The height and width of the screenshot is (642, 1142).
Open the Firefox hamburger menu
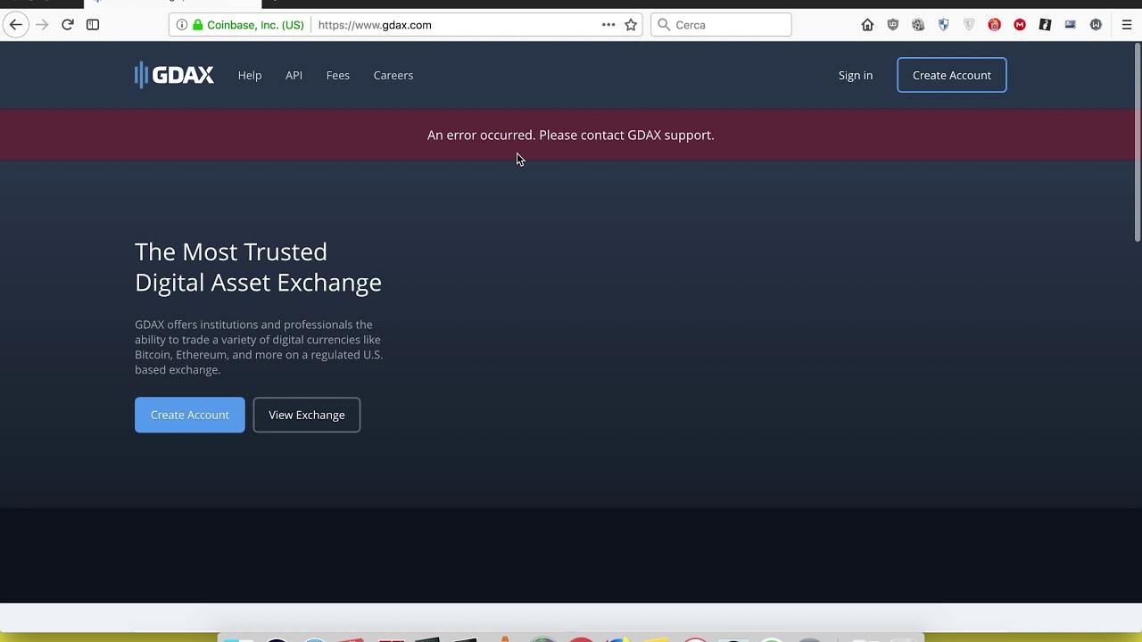pos(1127,25)
